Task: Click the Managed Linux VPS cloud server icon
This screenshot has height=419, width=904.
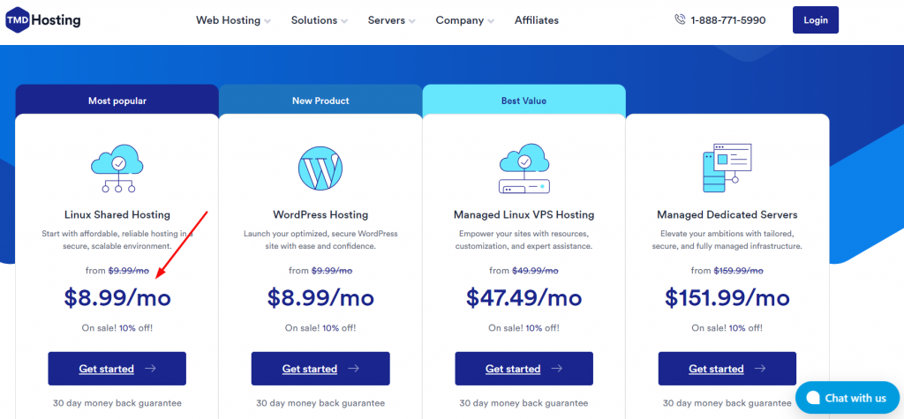Action: coord(524,168)
